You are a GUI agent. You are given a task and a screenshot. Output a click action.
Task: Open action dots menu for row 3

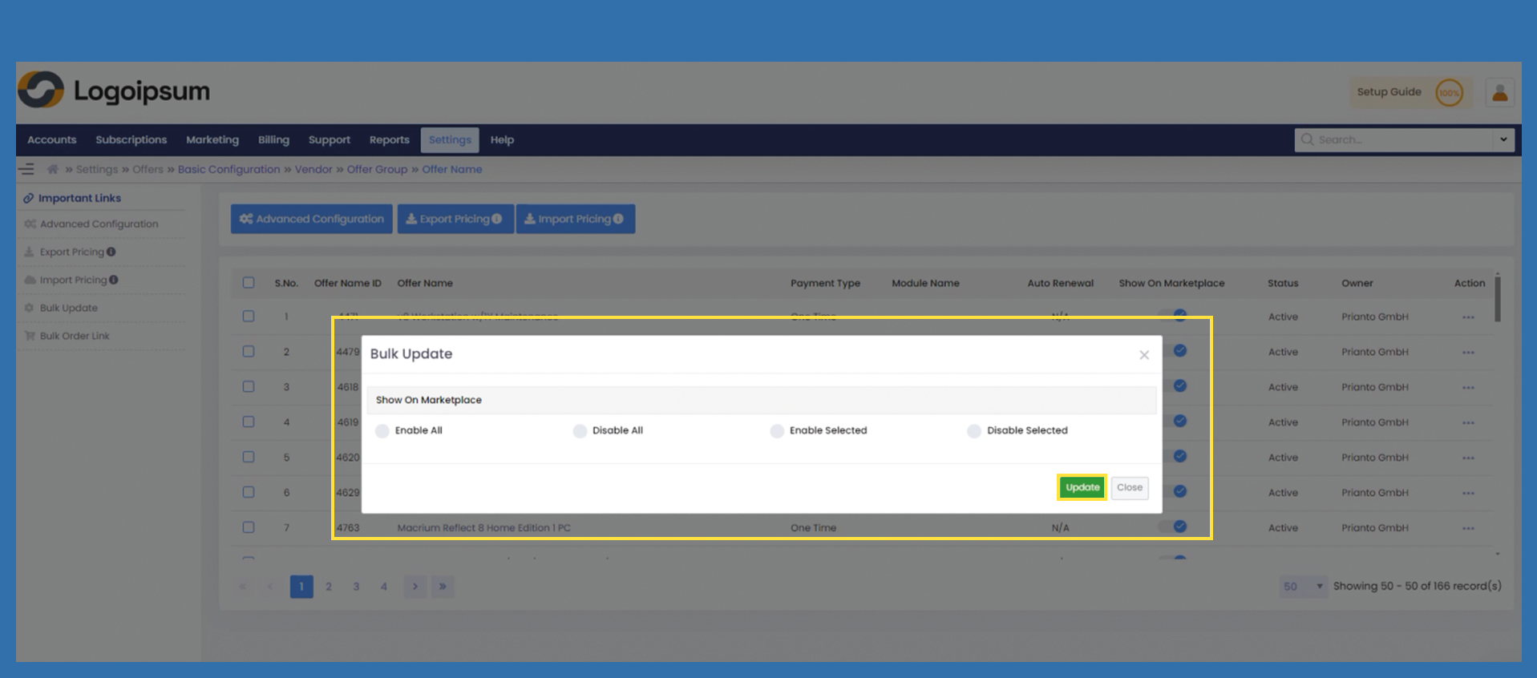1468,387
